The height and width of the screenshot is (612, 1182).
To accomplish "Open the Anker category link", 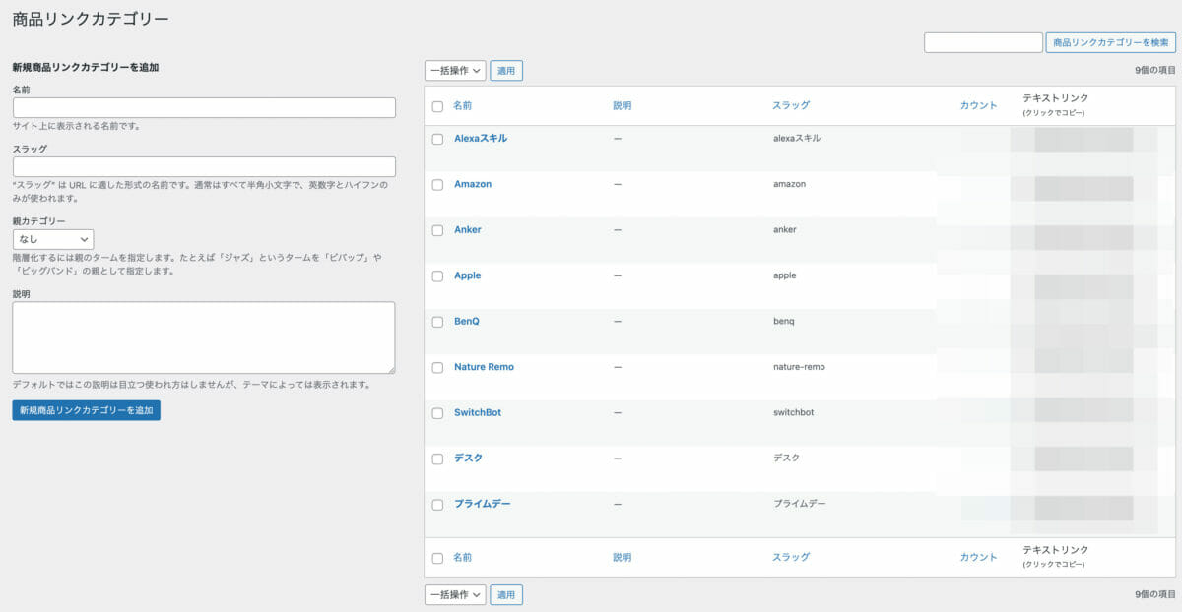I will [x=468, y=229].
